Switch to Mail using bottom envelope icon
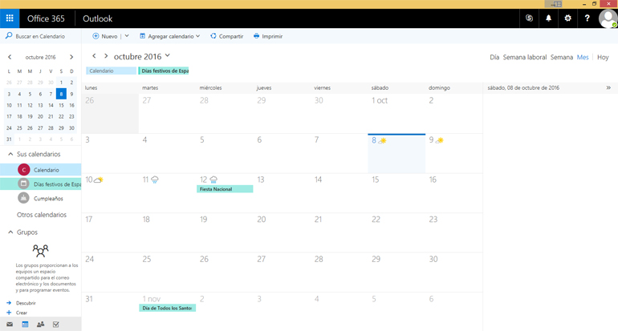Viewport: 618px width, 331px height. coord(10,325)
